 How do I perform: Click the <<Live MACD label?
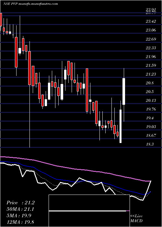point(136,218)
